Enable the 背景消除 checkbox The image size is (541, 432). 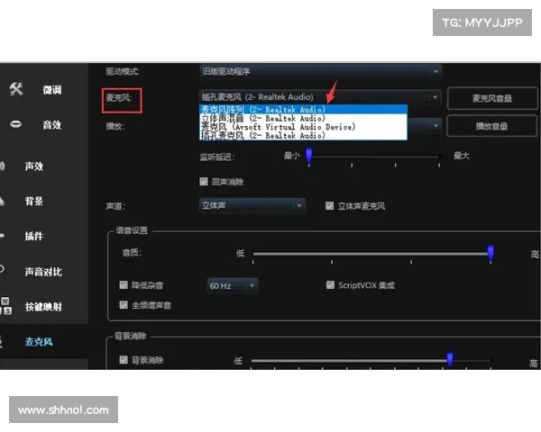[124, 360]
